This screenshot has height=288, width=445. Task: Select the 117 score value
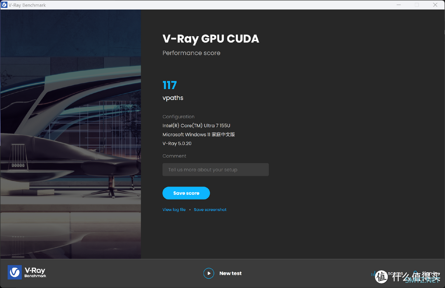point(170,85)
